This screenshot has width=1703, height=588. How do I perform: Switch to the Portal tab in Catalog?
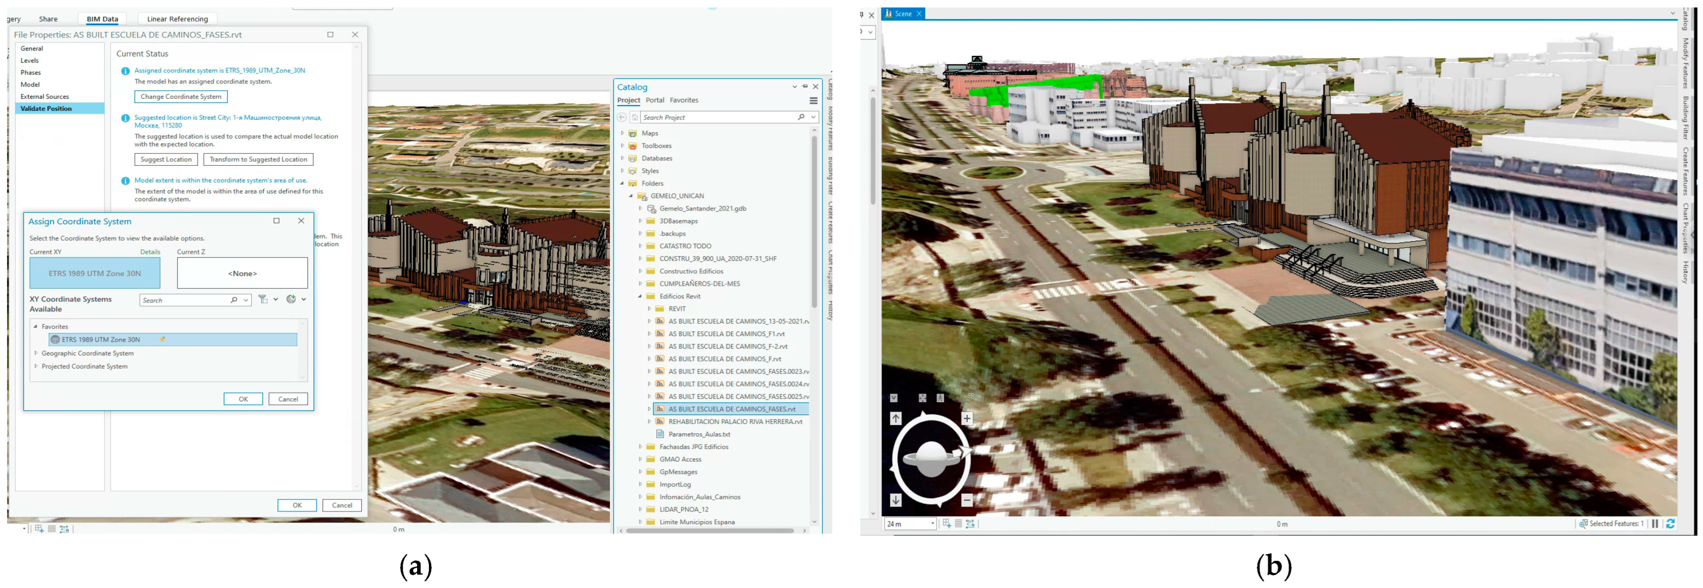tap(655, 101)
